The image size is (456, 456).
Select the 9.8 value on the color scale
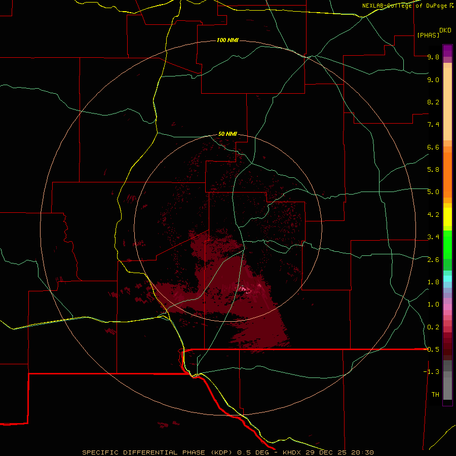tap(433, 57)
